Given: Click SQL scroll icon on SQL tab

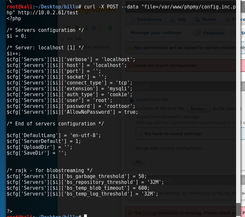Looking at the screenshot, I should [173, 19].
